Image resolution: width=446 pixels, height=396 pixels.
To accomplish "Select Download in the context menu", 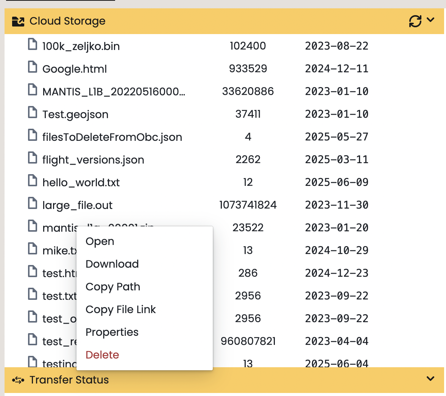I will (x=112, y=264).
